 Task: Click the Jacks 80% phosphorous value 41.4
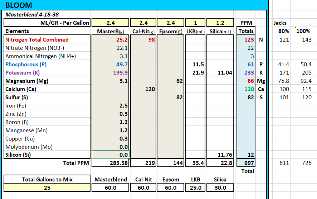click(283, 65)
